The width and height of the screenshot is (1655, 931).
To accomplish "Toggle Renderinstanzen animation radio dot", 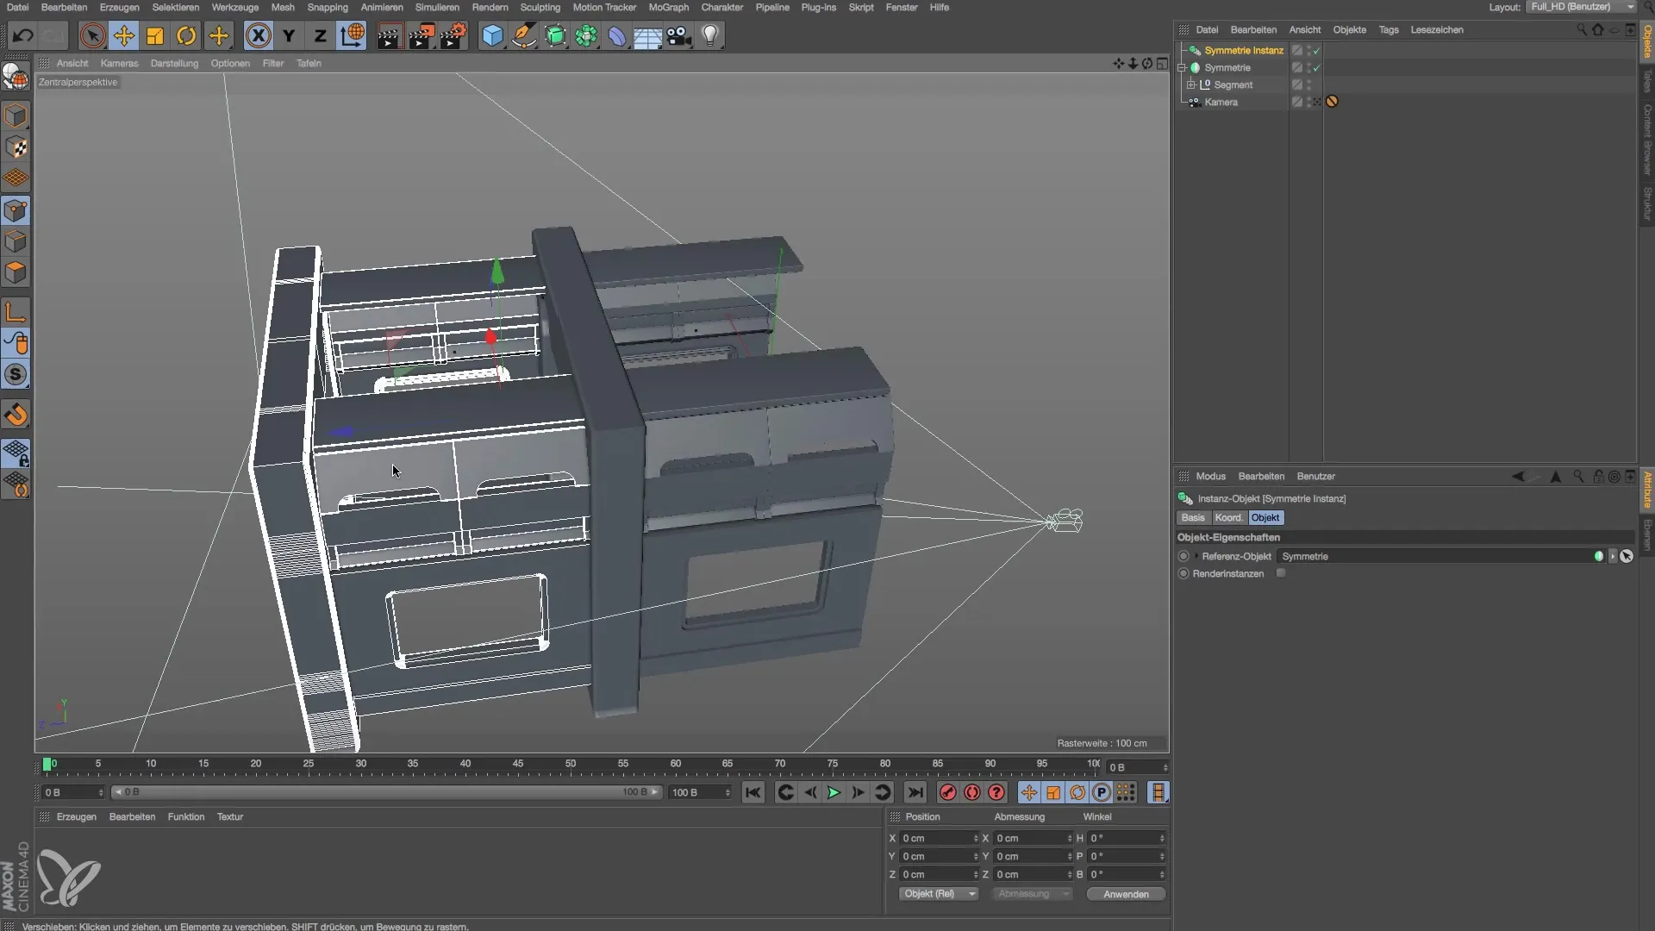I will point(1183,573).
